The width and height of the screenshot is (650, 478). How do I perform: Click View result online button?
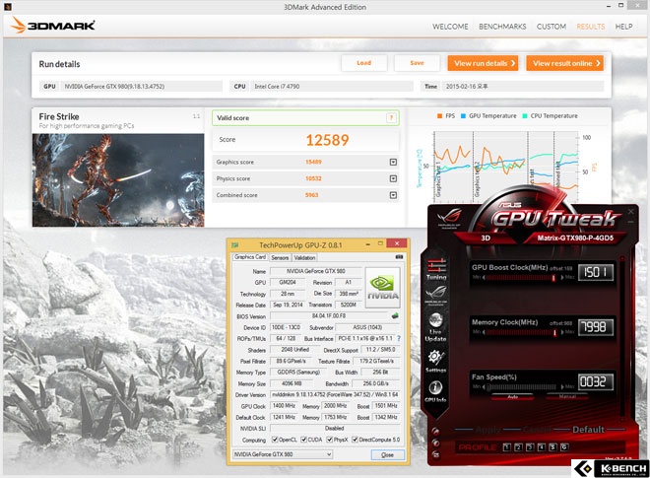(x=564, y=63)
